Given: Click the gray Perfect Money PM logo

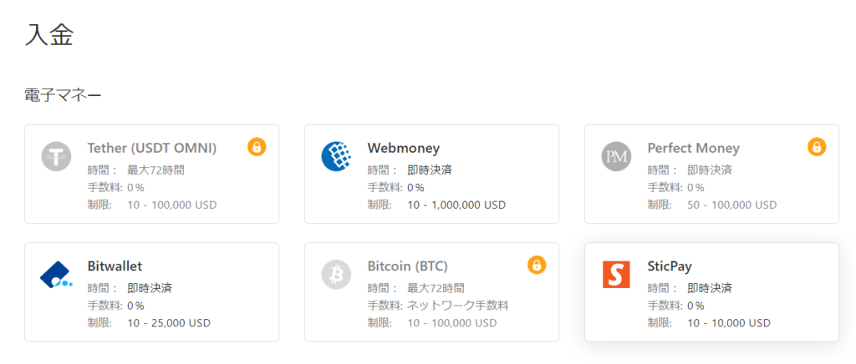Looking at the screenshot, I should 616,156.
